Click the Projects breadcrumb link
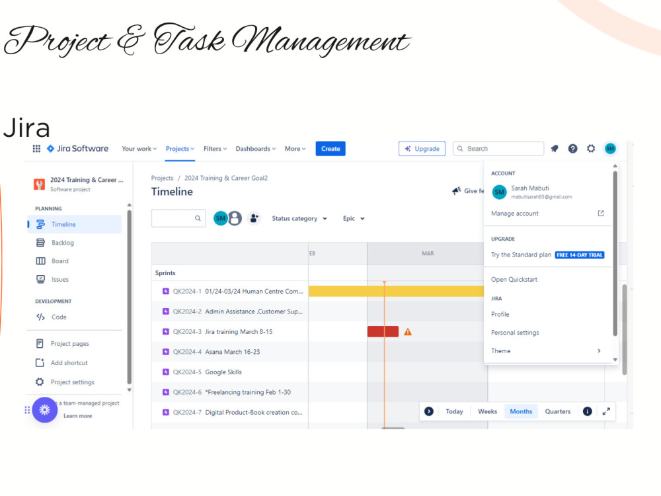The width and height of the screenshot is (661, 496). click(x=163, y=178)
